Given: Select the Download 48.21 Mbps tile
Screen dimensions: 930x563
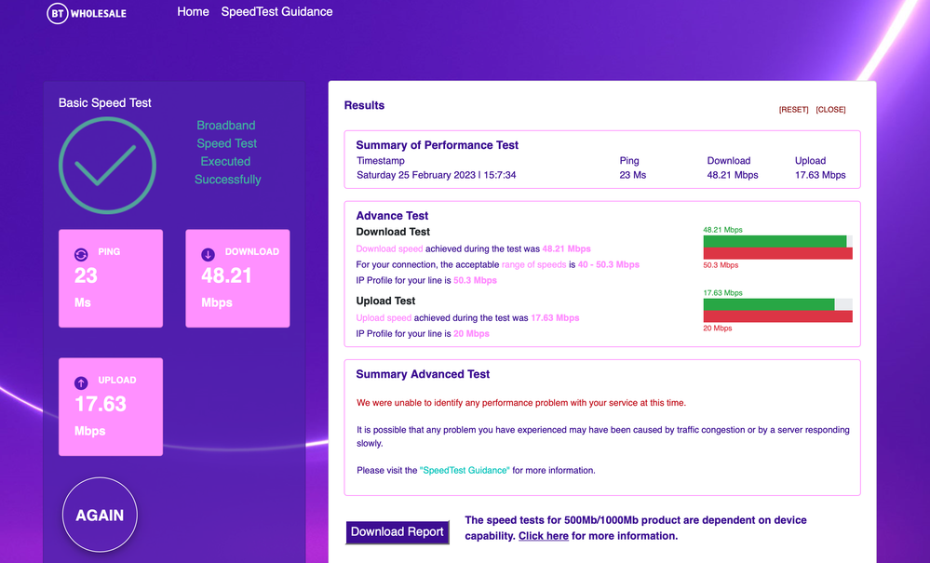Looking at the screenshot, I should 237,278.
